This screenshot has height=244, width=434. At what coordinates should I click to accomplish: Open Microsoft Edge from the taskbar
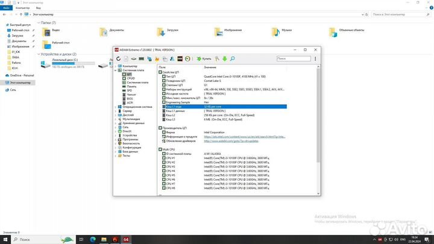[x=93, y=239]
